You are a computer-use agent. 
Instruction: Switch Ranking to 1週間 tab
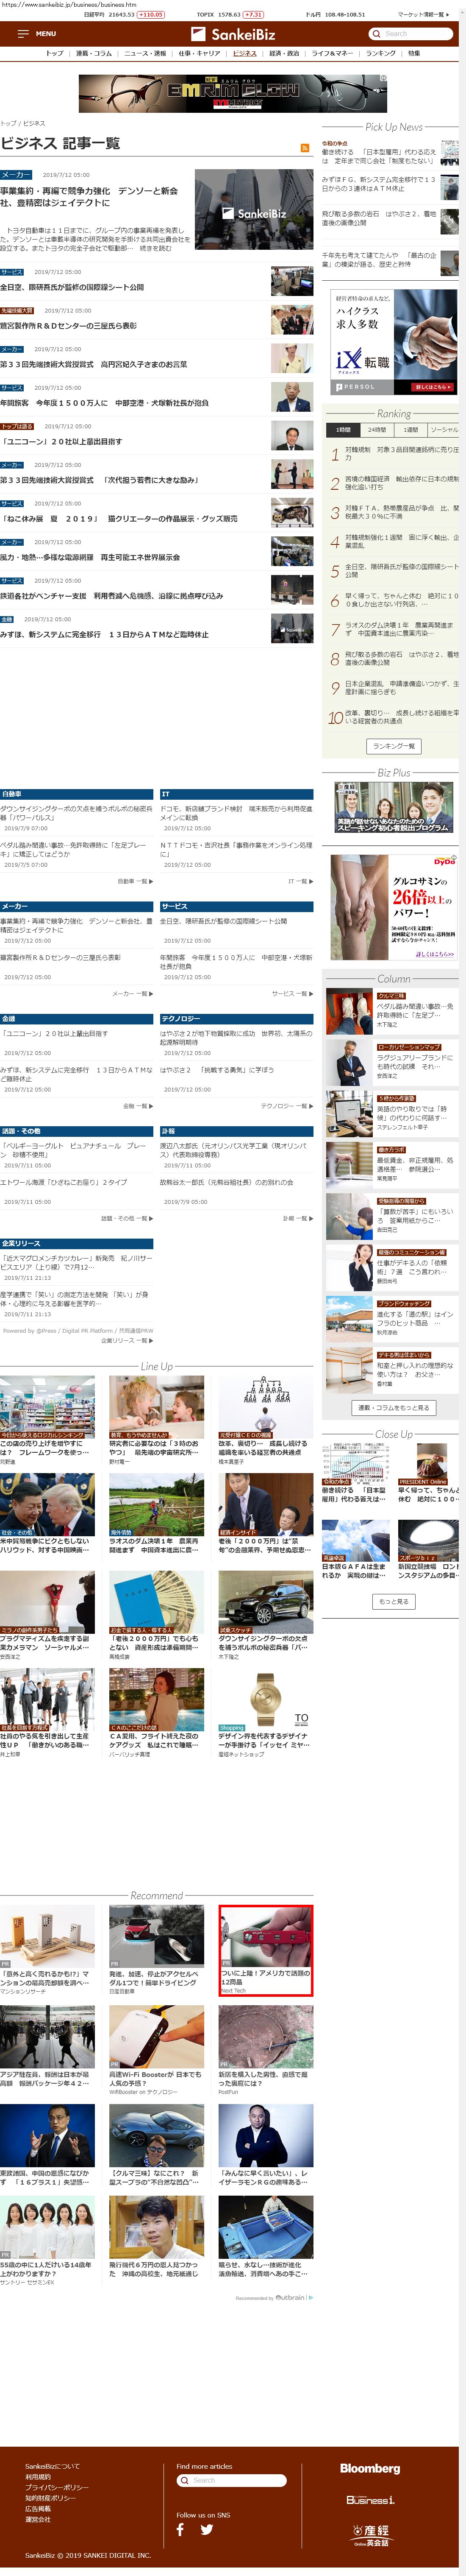pos(411,429)
